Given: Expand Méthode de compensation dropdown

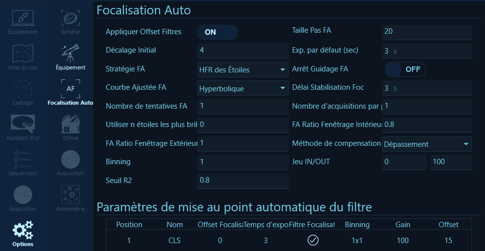Looking at the screenshot, I should coord(427,144).
